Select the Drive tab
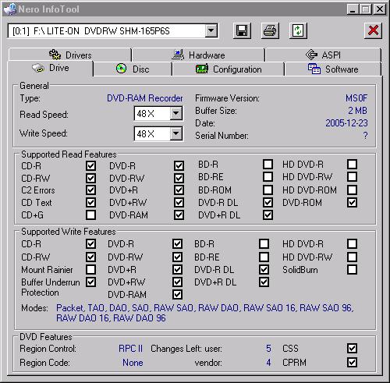The width and height of the screenshot is (390, 383). pos(51,69)
